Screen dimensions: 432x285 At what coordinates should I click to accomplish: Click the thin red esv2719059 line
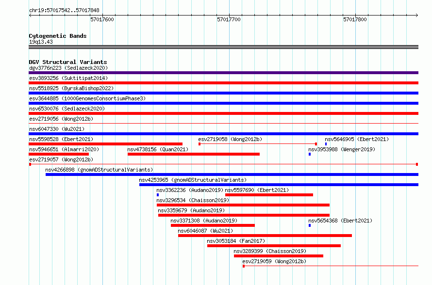[331, 266]
